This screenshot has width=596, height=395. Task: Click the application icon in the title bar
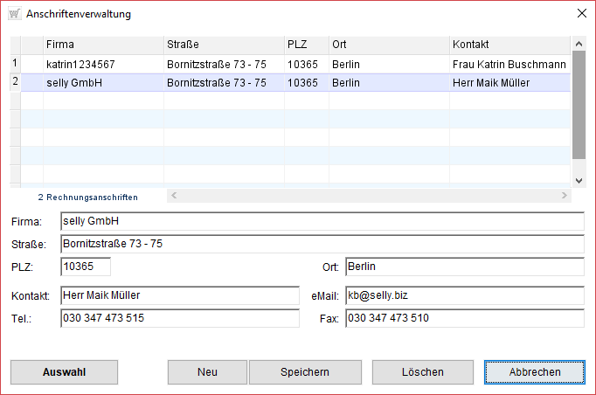(14, 14)
